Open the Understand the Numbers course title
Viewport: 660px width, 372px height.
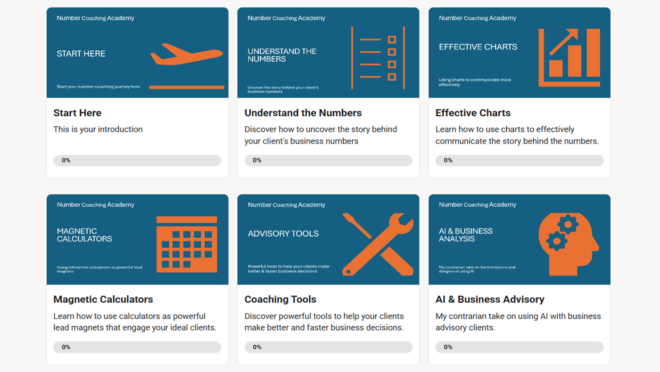pos(303,113)
